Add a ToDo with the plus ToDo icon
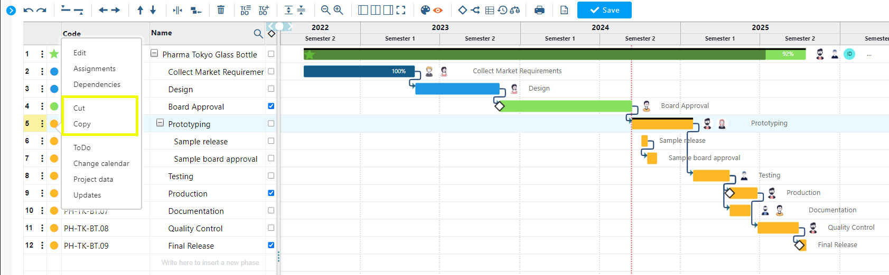Image resolution: width=889 pixels, height=275 pixels. [264, 10]
